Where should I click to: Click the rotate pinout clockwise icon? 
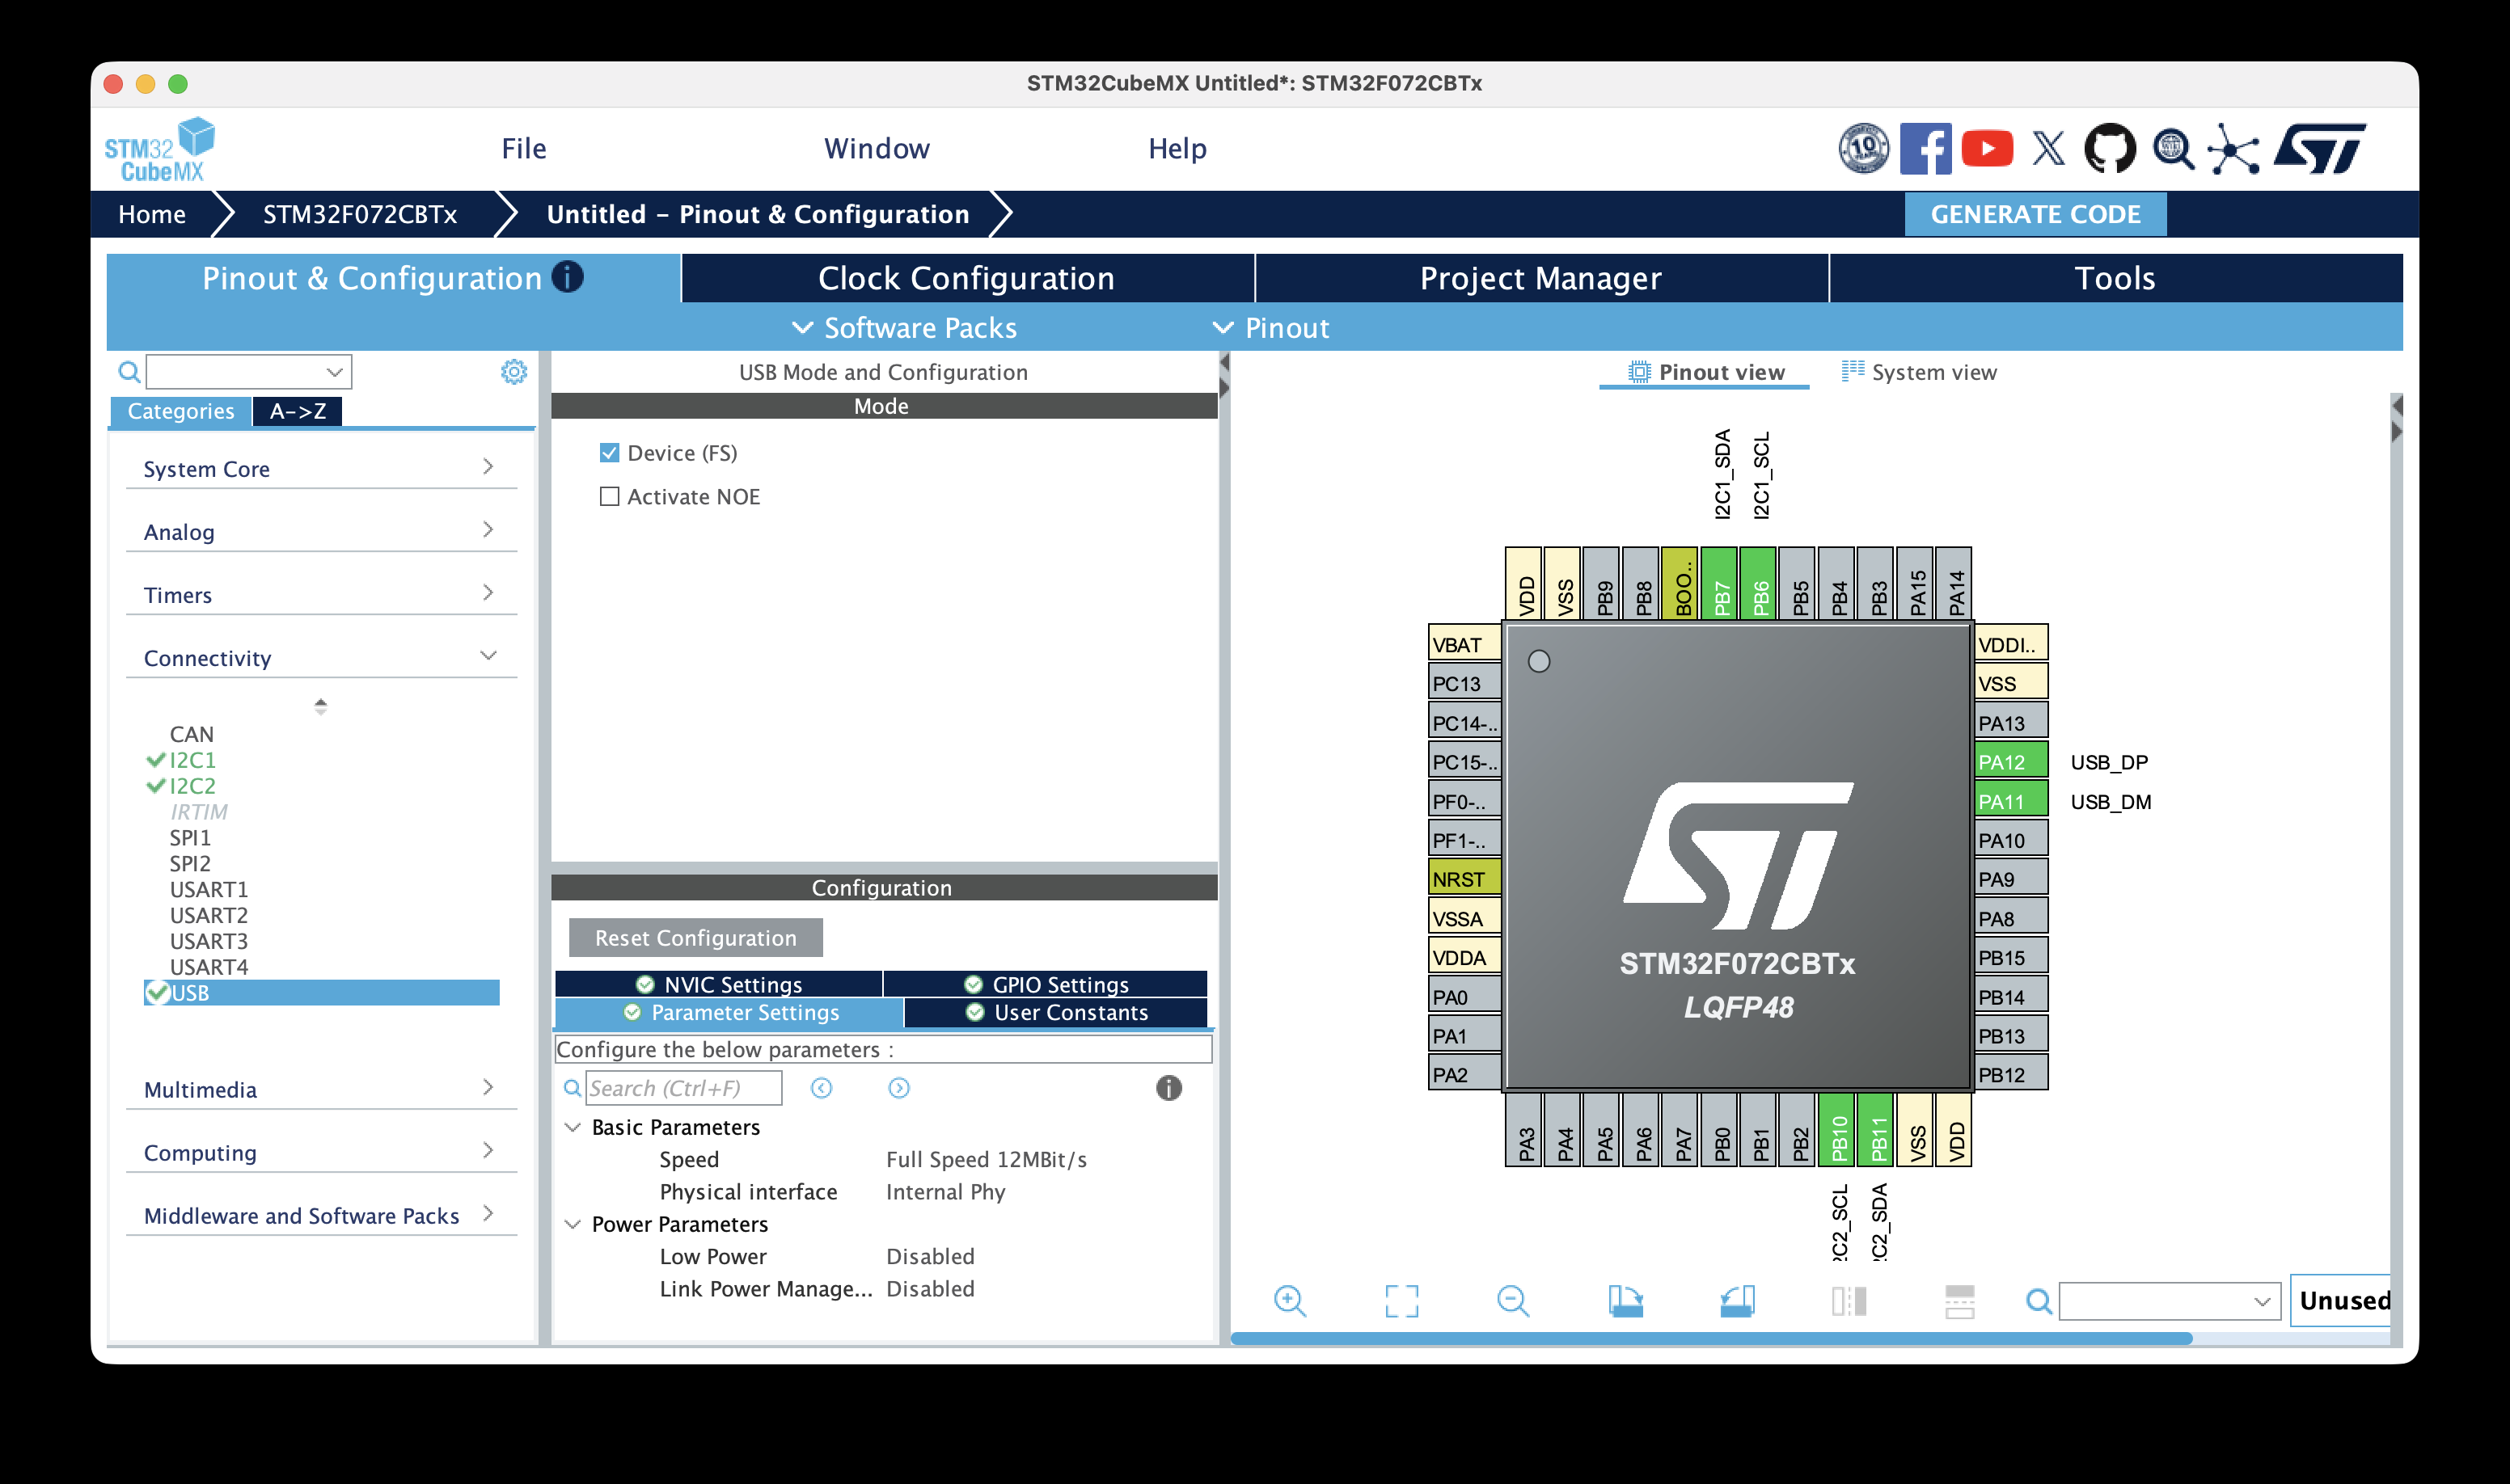click(1625, 1301)
